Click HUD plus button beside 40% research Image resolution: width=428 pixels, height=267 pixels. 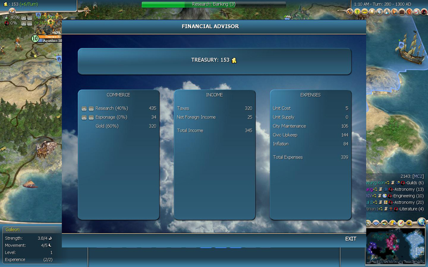click(x=24, y=18)
